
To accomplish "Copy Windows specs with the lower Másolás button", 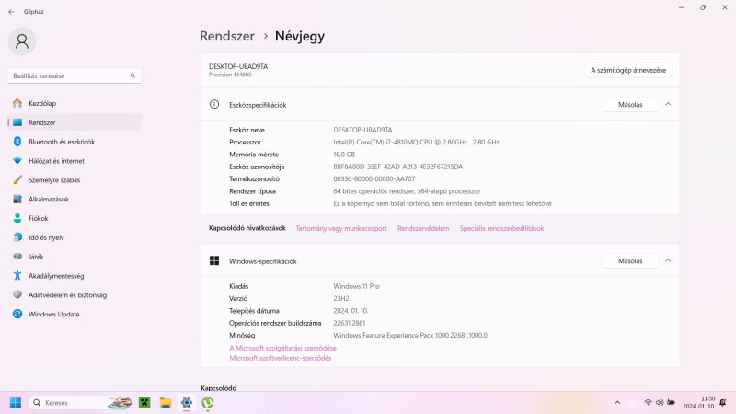I will point(630,261).
